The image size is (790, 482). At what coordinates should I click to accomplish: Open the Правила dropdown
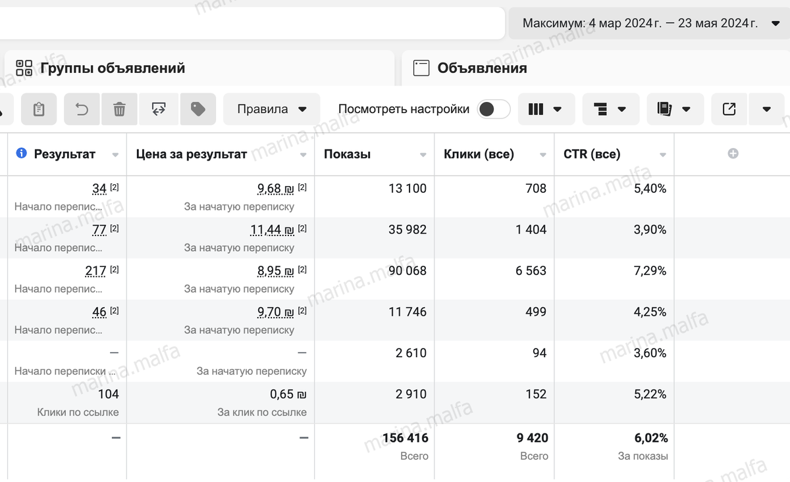click(x=272, y=109)
